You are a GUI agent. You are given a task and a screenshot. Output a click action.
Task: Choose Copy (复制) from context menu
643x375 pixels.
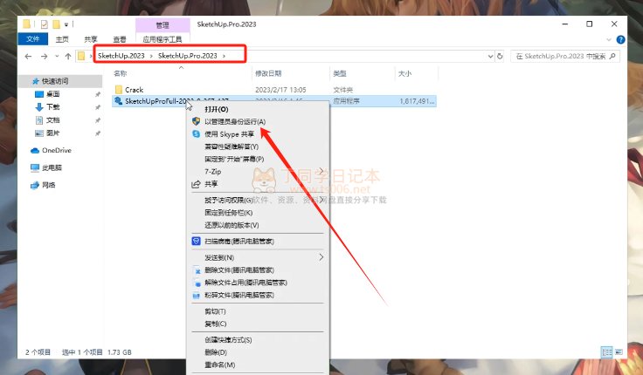coord(216,324)
